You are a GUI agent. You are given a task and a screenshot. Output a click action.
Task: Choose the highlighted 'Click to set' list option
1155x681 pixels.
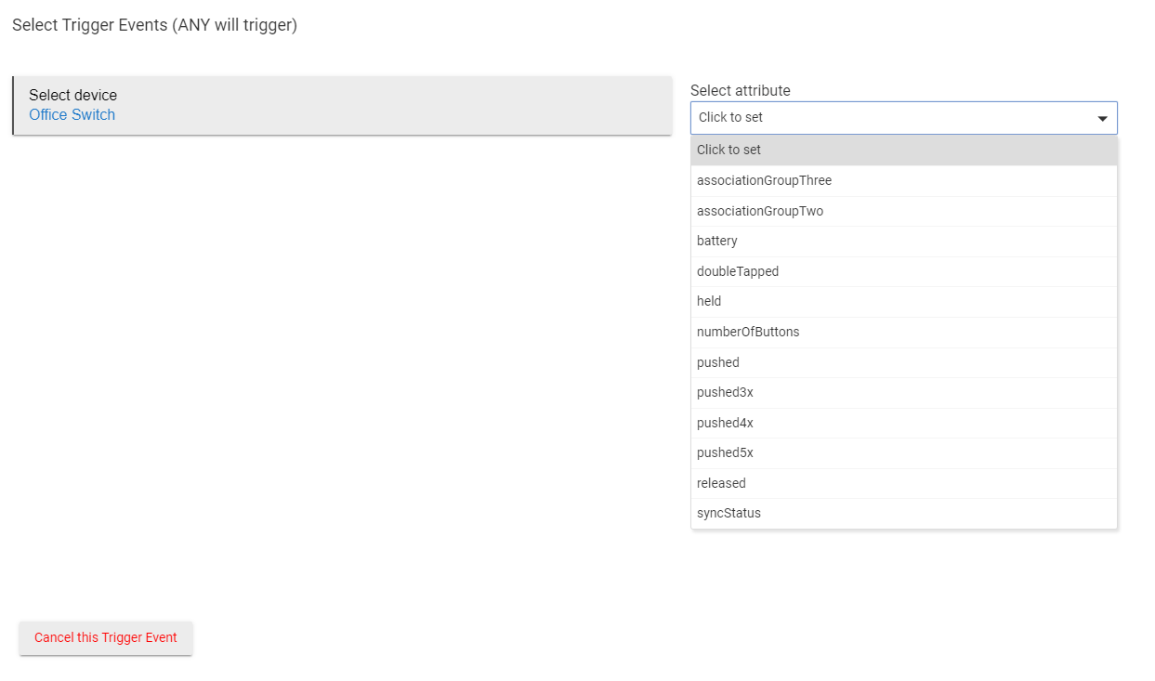tap(903, 150)
